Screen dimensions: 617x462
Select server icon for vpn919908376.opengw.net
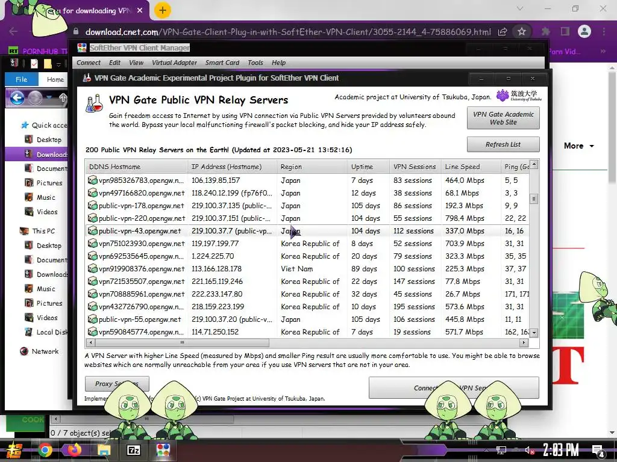tap(92, 269)
